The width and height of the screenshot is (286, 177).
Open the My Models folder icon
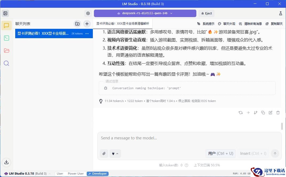click(x=6, y=50)
